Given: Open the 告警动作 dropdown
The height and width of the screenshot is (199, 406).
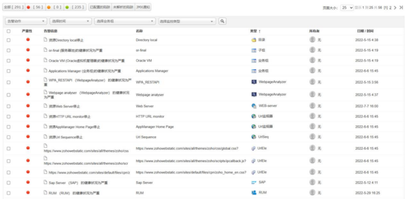Looking at the screenshot, I should [x=26, y=21].
